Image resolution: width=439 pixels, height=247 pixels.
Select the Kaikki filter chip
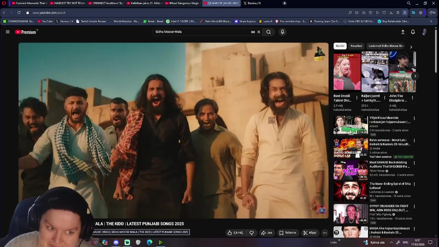[x=340, y=46]
